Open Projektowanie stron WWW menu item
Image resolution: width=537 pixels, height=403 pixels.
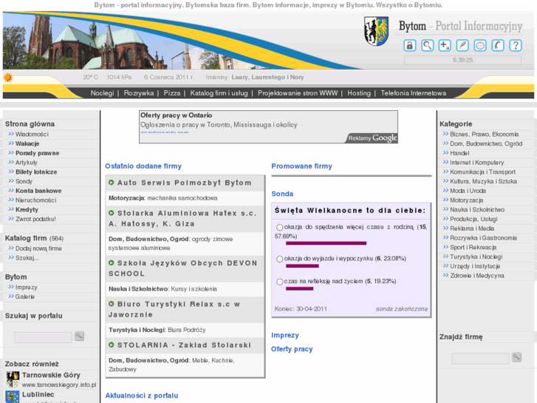[x=298, y=93]
